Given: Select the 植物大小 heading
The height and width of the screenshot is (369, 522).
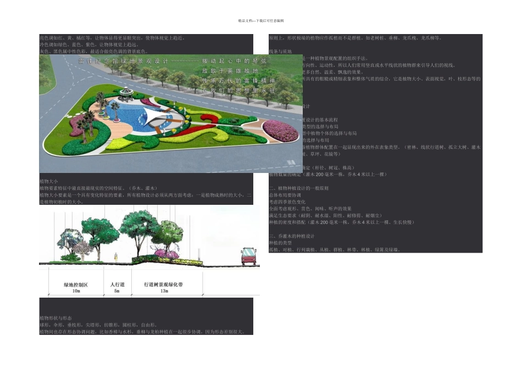Looking at the screenshot, I should point(49,181).
